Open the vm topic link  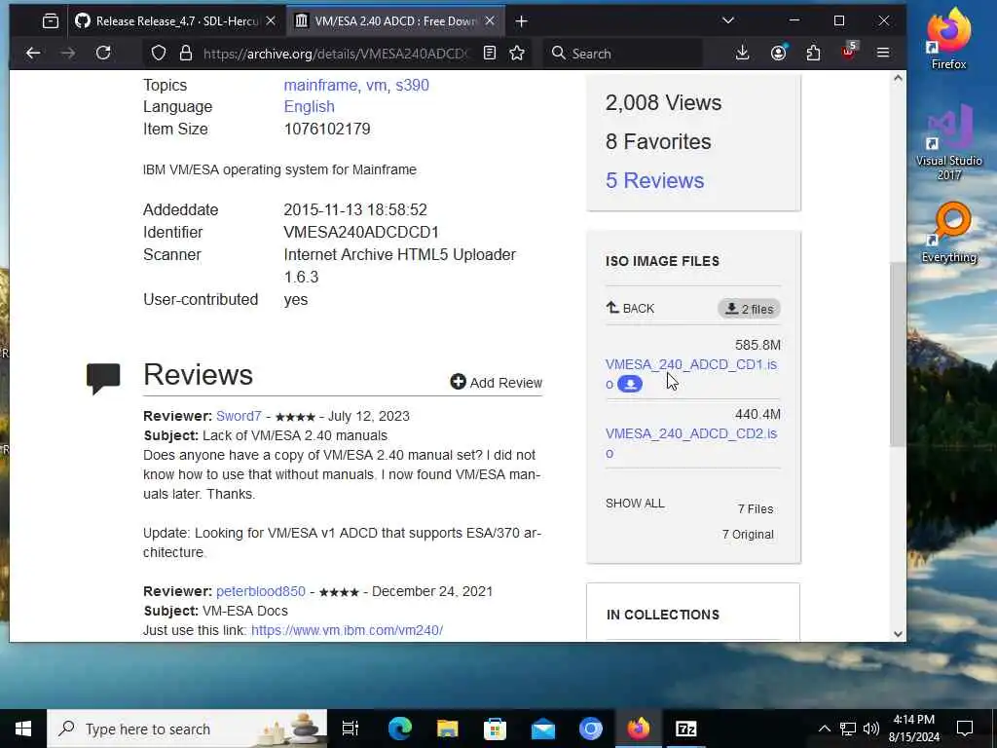point(377,86)
